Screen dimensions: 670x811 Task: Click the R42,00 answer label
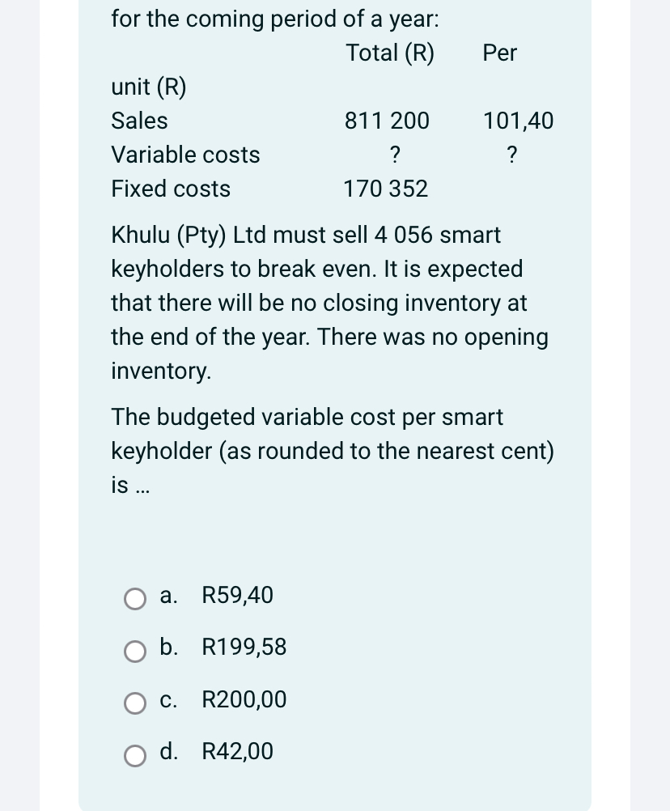click(237, 751)
